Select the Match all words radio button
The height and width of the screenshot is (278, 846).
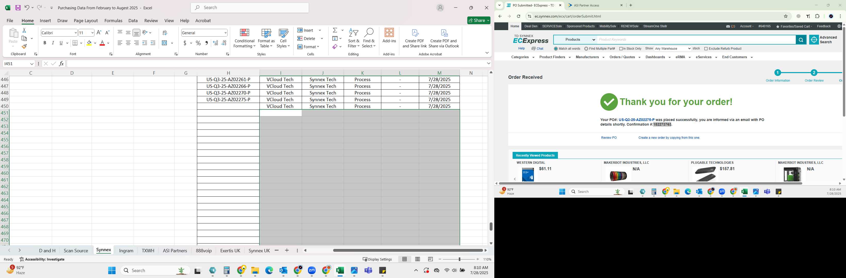click(556, 49)
